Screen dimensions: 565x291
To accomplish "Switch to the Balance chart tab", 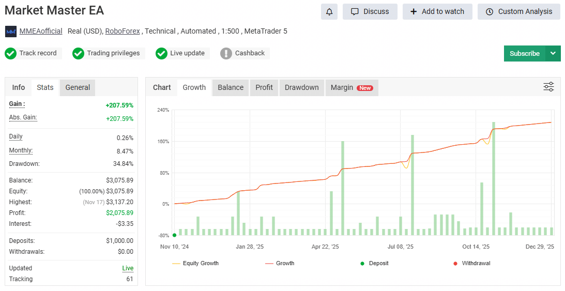I will 231,87.
